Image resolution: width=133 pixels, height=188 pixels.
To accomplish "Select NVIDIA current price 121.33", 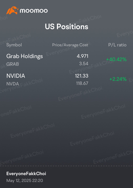I will pyautogui.click(x=82, y=76).
